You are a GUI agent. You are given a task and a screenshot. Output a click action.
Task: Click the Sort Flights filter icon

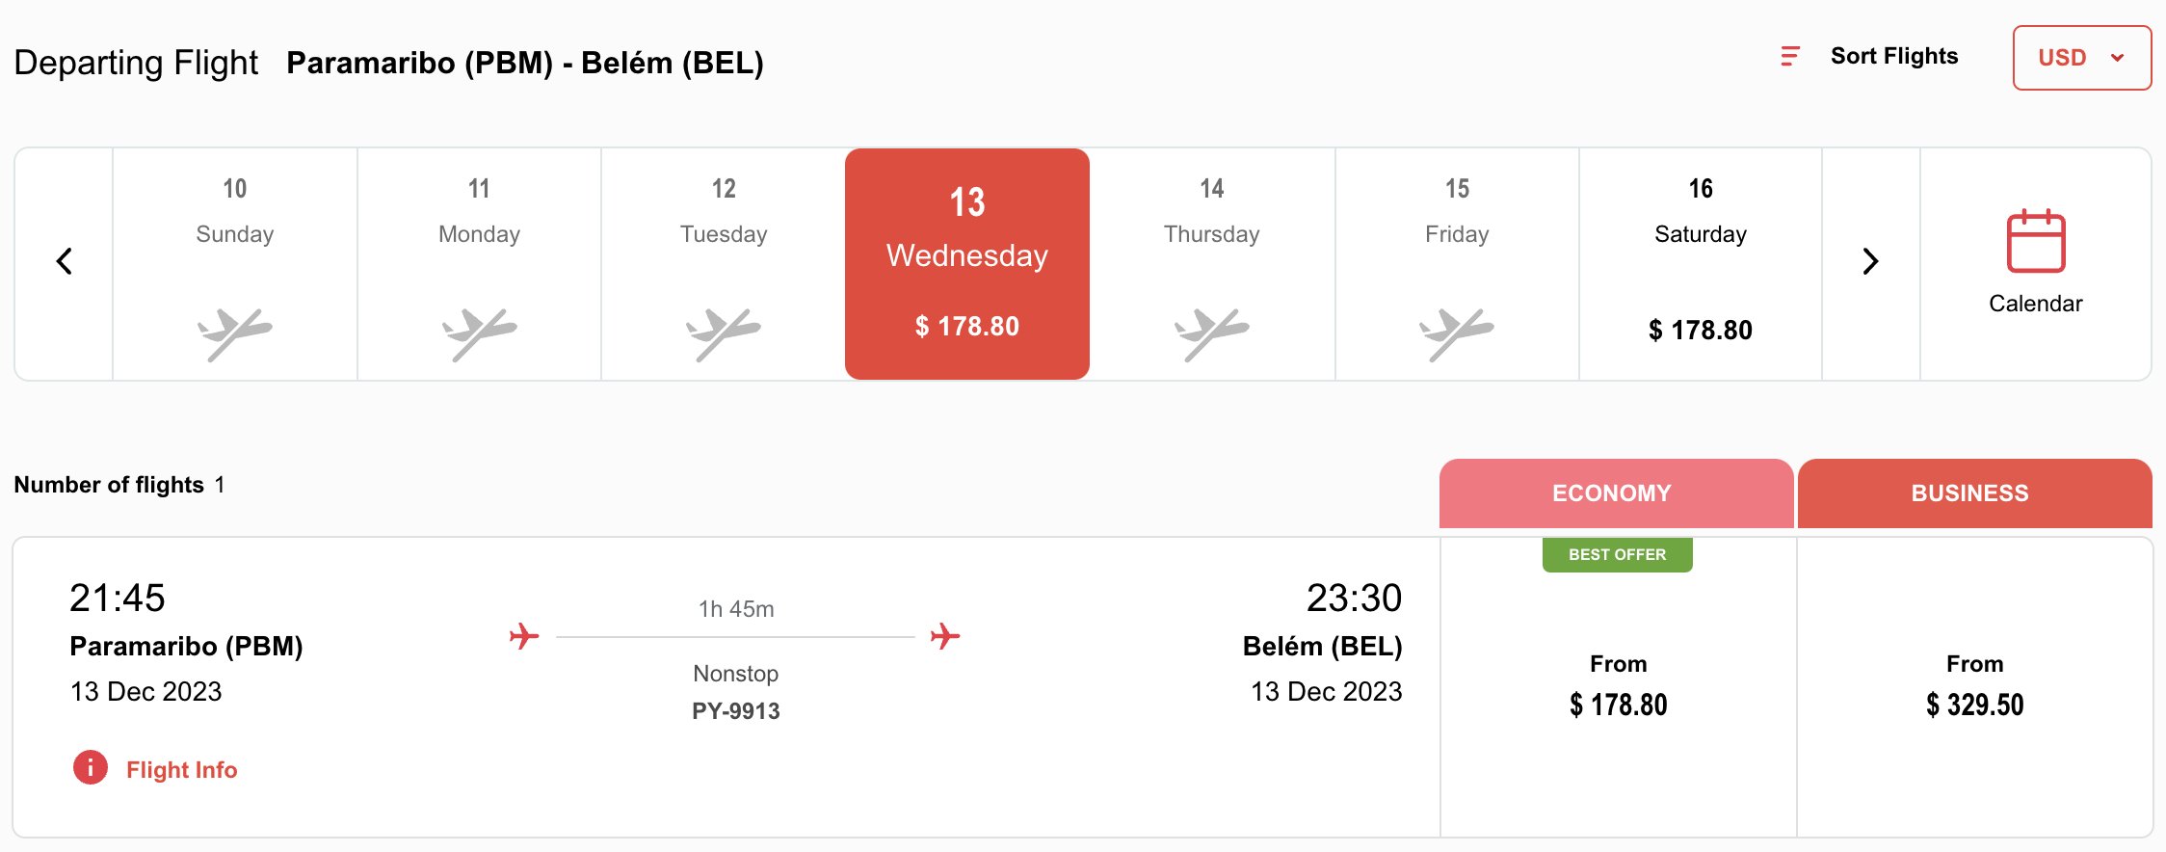[x=1790, y=57]
